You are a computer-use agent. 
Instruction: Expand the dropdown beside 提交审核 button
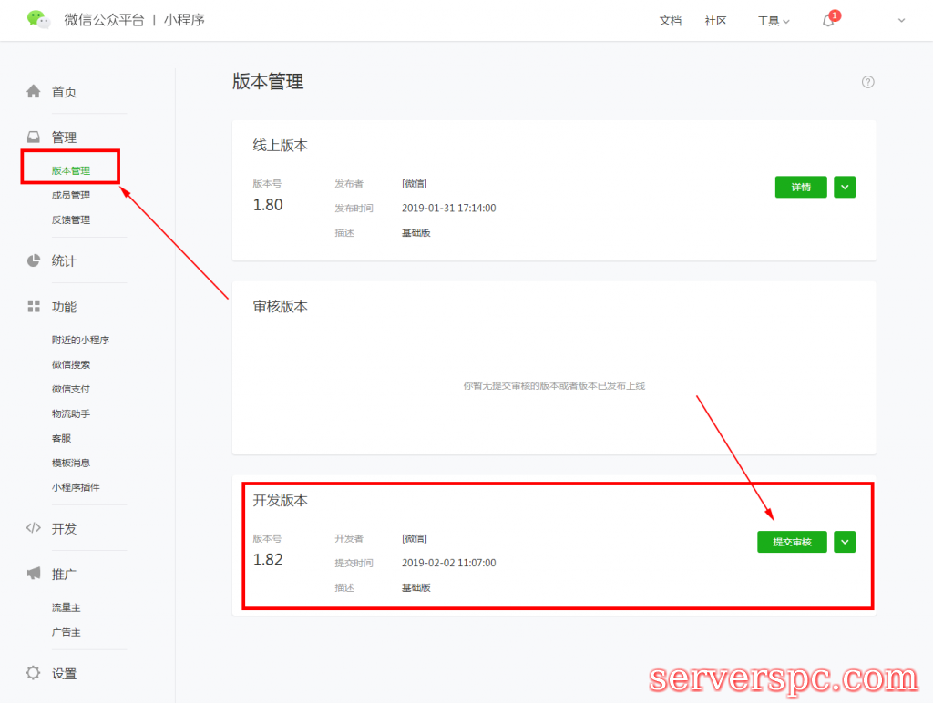click(x=844, y=541)
